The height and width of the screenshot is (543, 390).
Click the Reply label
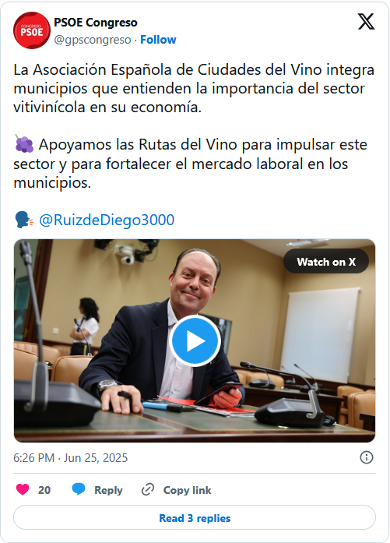[108, 490]
